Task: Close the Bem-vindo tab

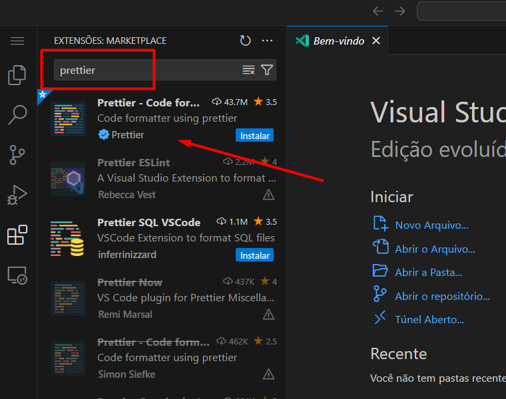Action: [x=376, y=41]
